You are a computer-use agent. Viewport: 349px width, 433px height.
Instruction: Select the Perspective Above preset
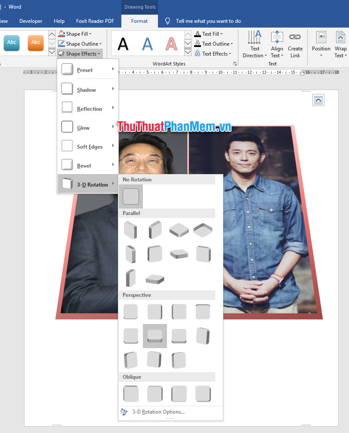tap(130, 336)
